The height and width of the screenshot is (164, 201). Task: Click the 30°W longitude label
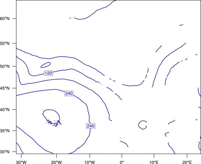pos(21,162)
